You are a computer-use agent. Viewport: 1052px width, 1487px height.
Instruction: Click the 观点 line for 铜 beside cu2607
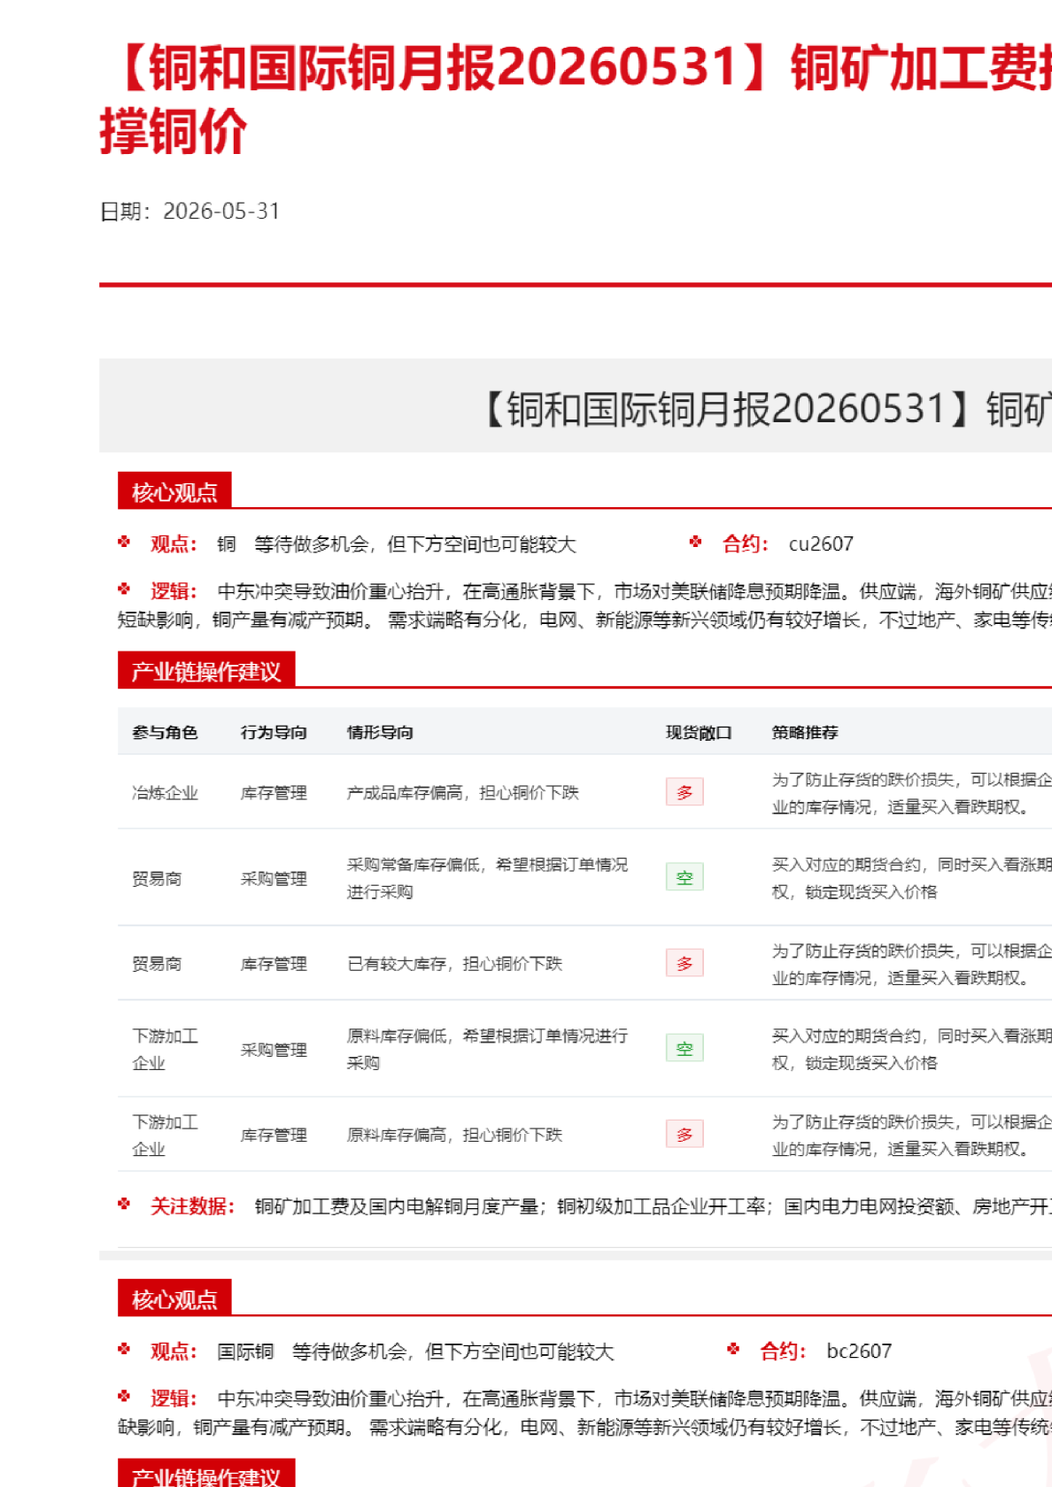tap(363, 544)
